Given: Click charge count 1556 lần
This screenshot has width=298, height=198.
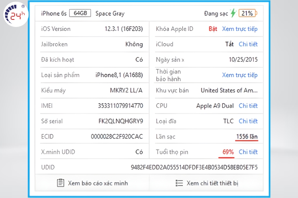Looking at the screenshot, I should point(247,137).
